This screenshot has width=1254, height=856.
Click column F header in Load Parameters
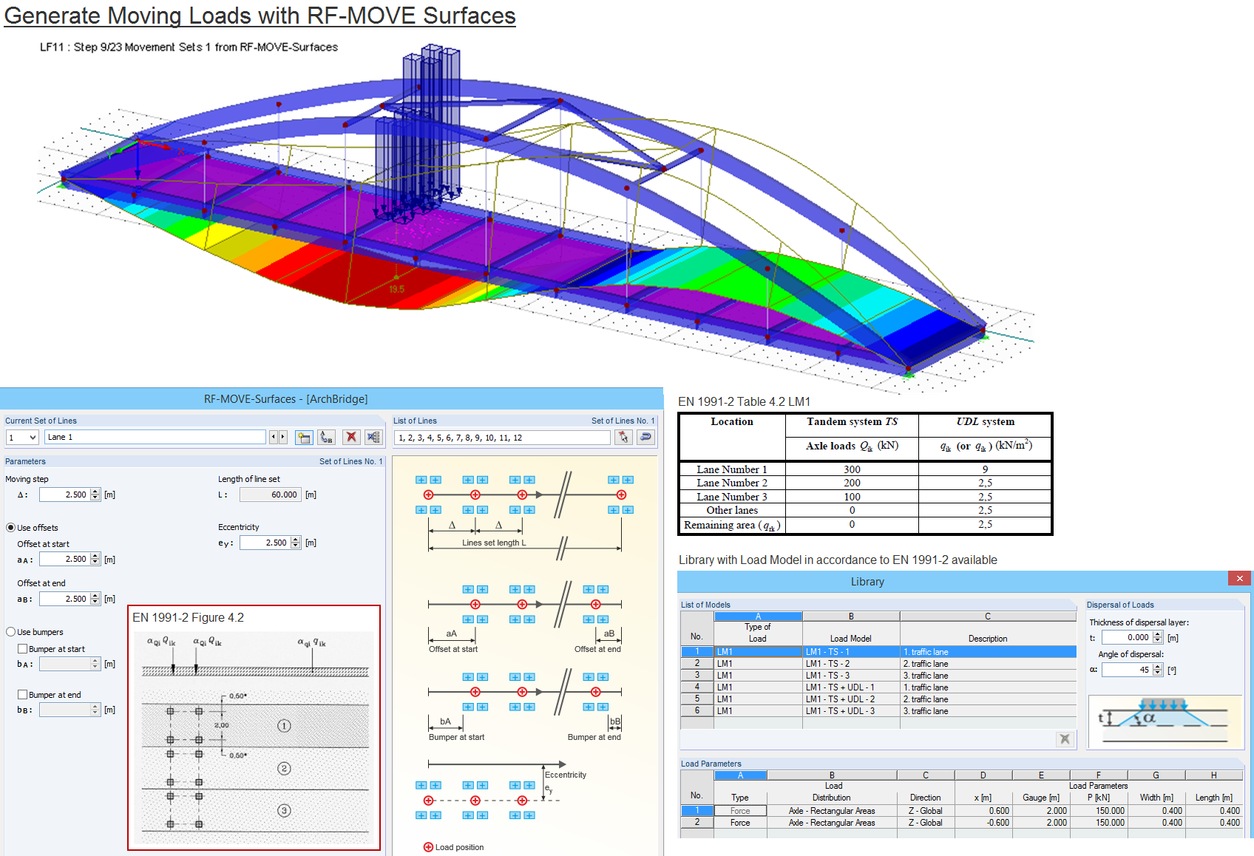[x=1098, y=775]
